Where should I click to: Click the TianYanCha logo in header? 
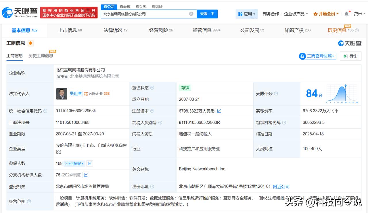[20, 13]
